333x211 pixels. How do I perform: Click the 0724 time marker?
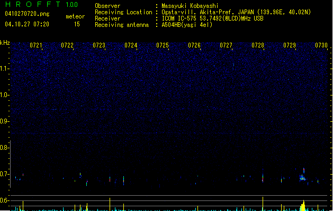click(x=131, y=45)
